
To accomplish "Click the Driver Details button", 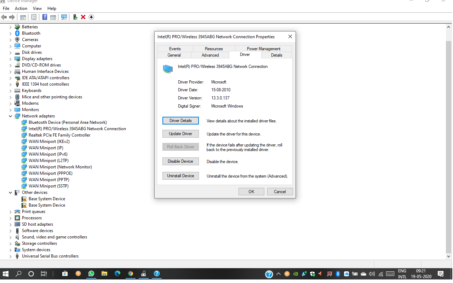I will pyautogui.click(x=180, y=121).
